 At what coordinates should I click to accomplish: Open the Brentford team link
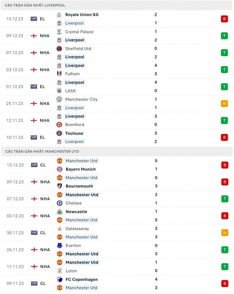coord(75,125)
